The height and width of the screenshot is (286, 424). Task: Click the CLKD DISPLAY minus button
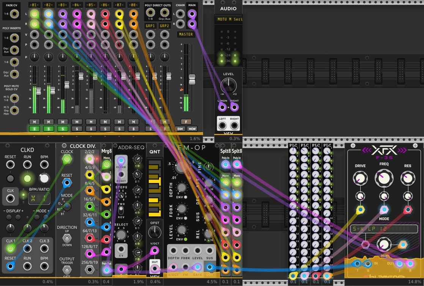click(9, 217)
